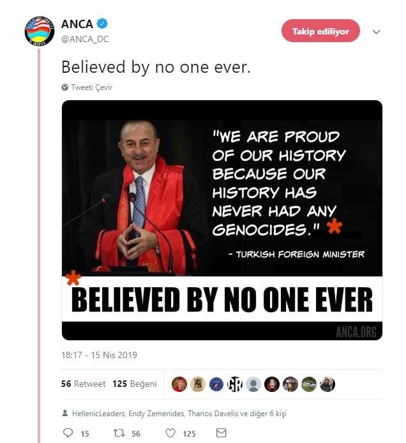This screenshot has width=406, height=443.
Task: Open first liker's avatar in the row
Action: [x=179, y=384]
